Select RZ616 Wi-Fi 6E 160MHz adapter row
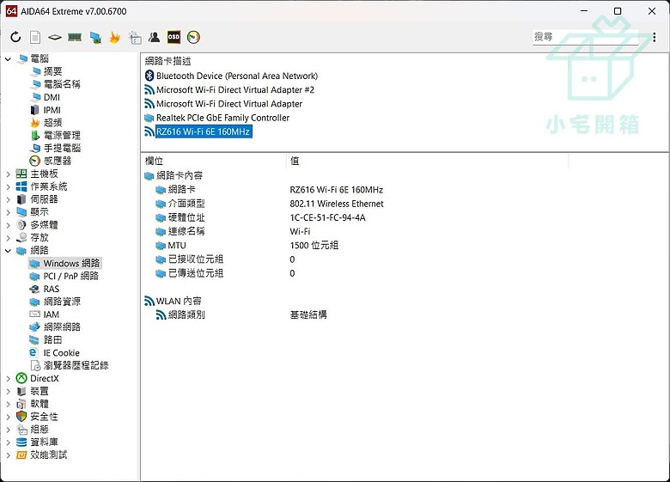The width and height of the screenshot is (670, 482). (203, 131)
